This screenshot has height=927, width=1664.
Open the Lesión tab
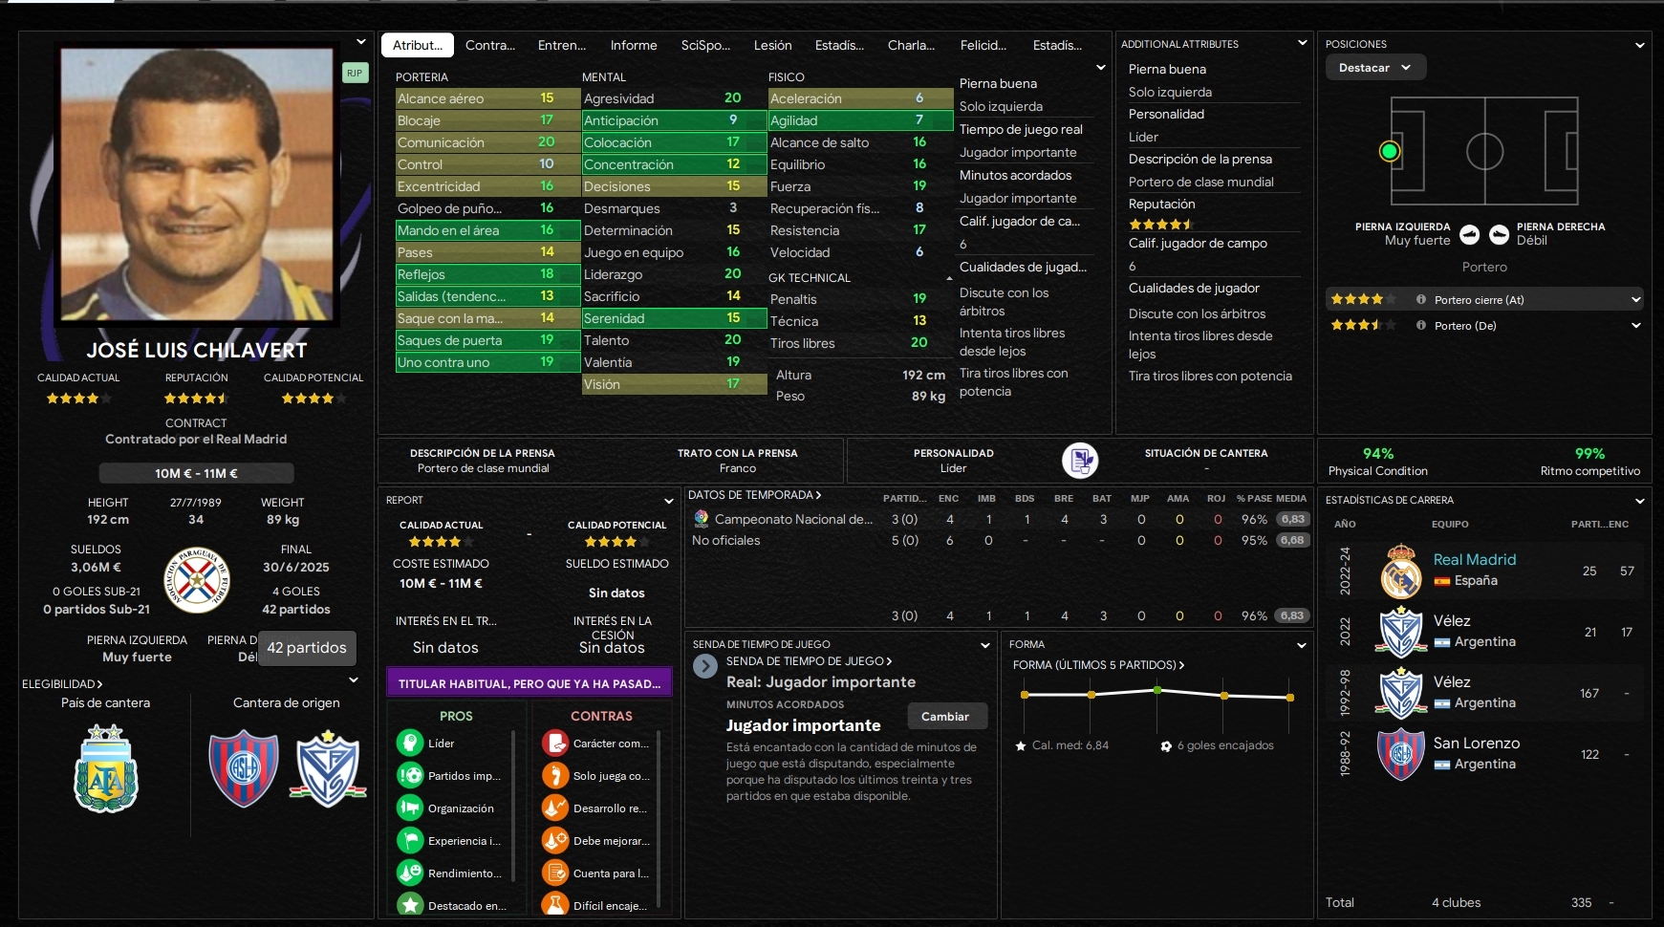[x=772, y=45]
